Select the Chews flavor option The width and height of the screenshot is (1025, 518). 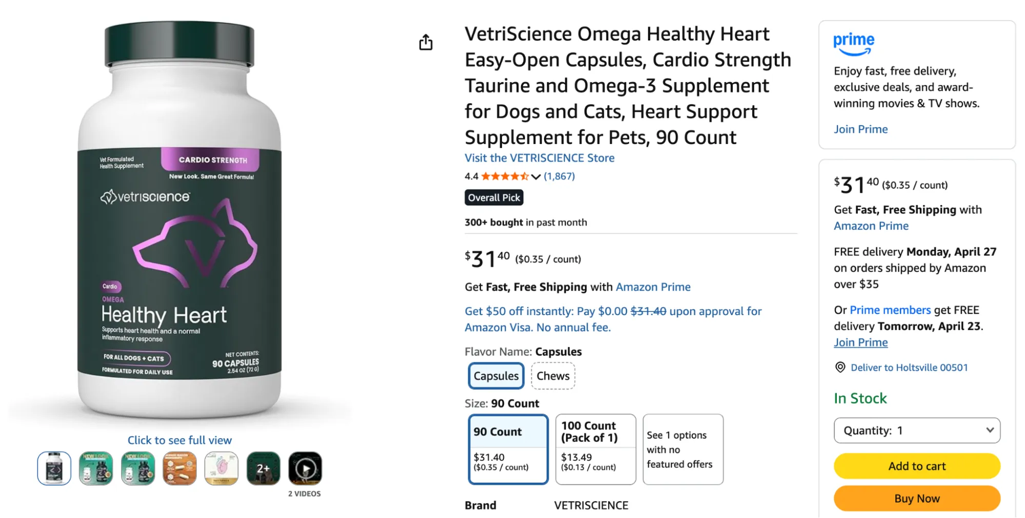point(553,376)
